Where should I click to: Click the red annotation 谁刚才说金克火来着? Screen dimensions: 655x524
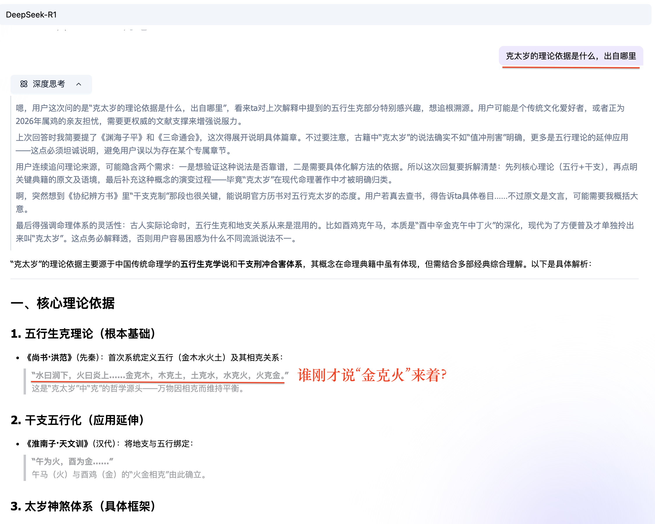(371, 375)
